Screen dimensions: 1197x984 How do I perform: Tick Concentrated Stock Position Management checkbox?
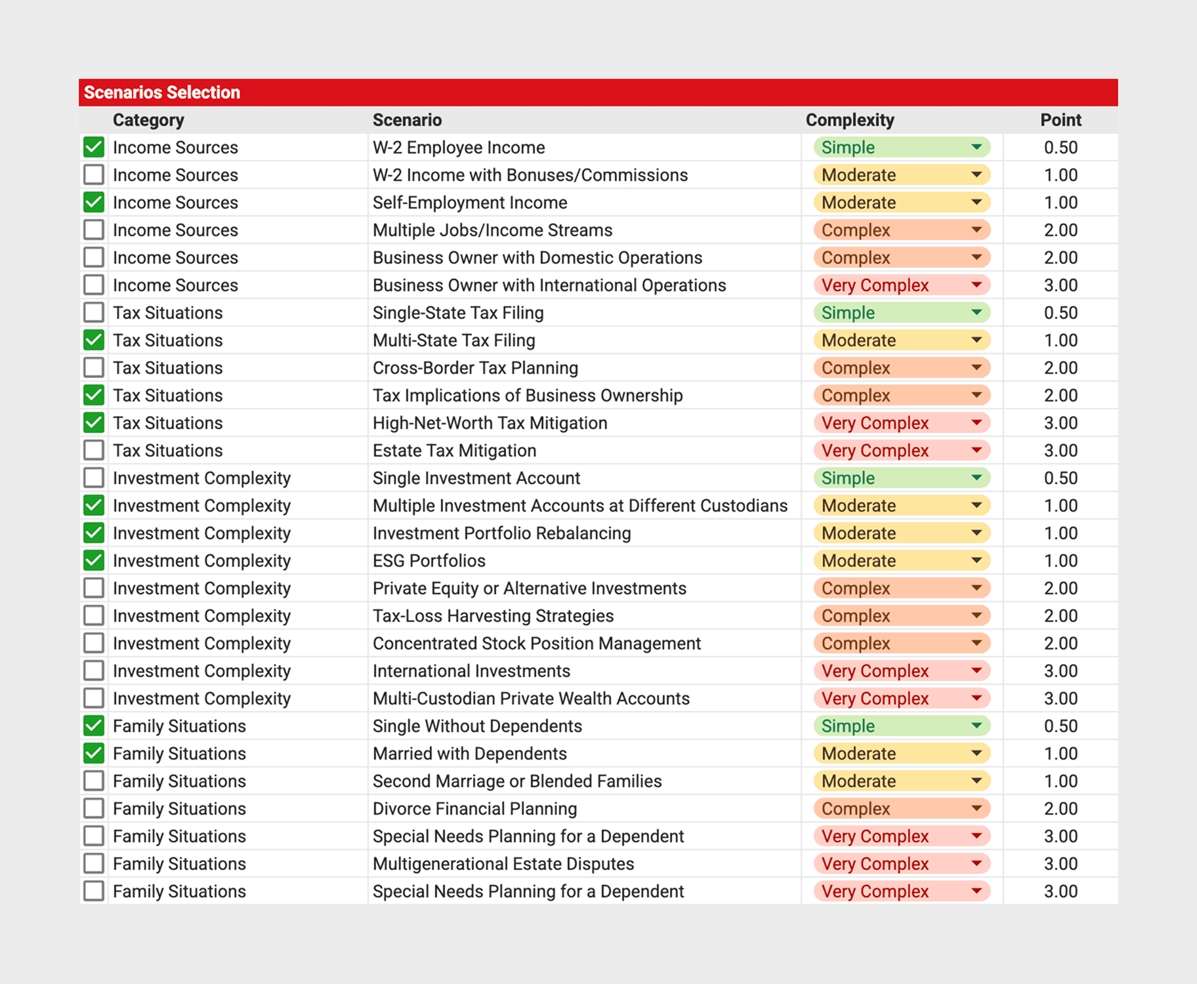(x=94, y=644)
